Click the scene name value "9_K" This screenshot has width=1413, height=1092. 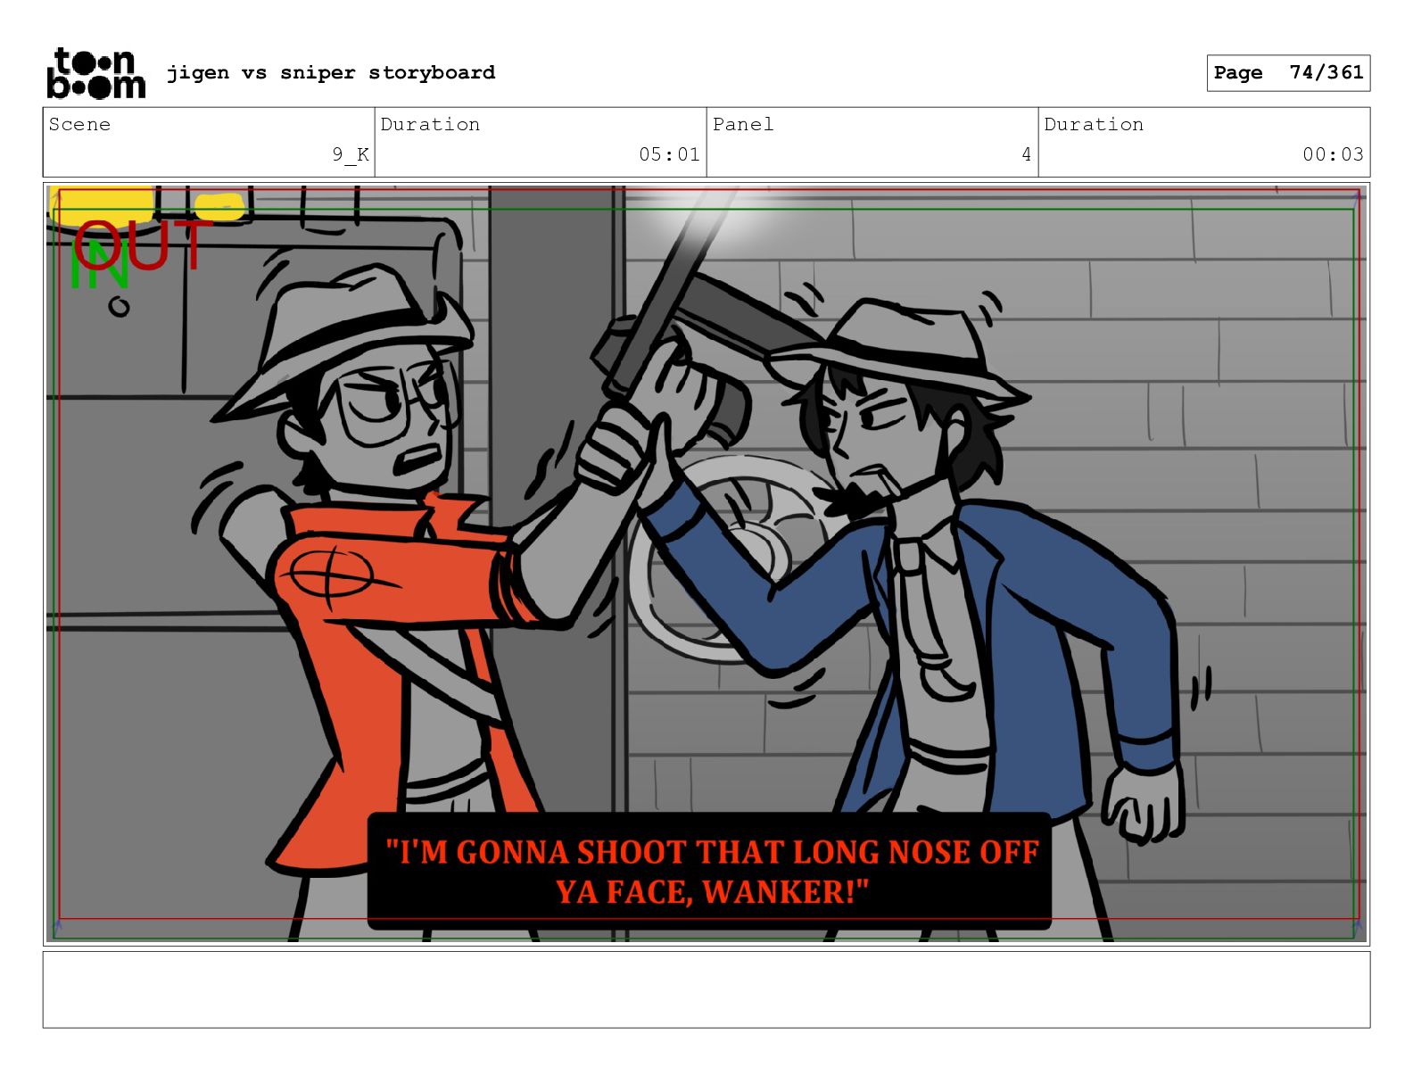351,154
